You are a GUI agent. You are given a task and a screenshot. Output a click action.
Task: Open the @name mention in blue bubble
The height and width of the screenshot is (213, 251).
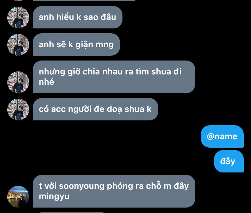coord(222,136)
